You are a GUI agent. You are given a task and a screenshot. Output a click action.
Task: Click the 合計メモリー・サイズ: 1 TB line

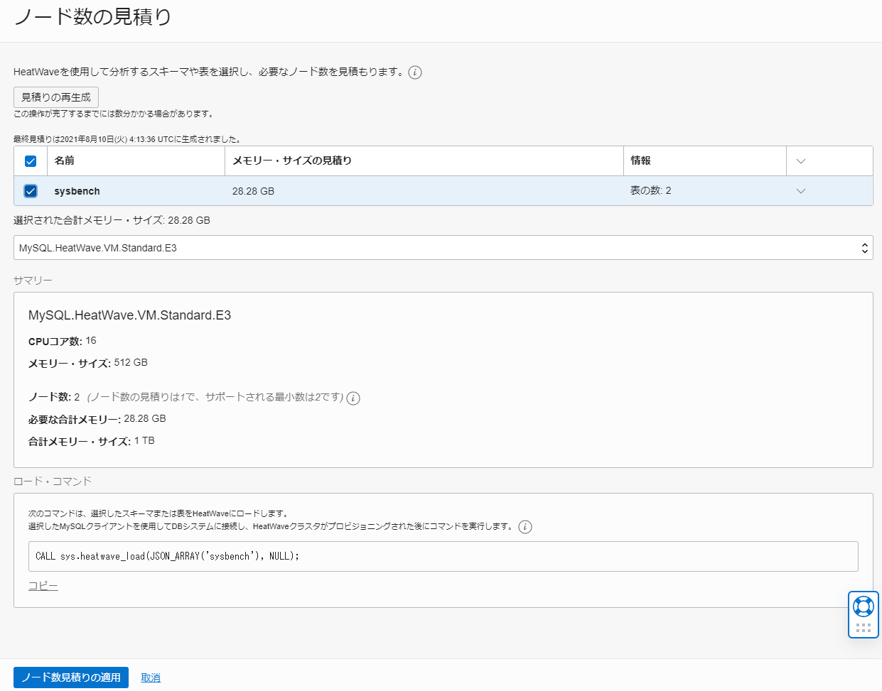pos(92,441)
